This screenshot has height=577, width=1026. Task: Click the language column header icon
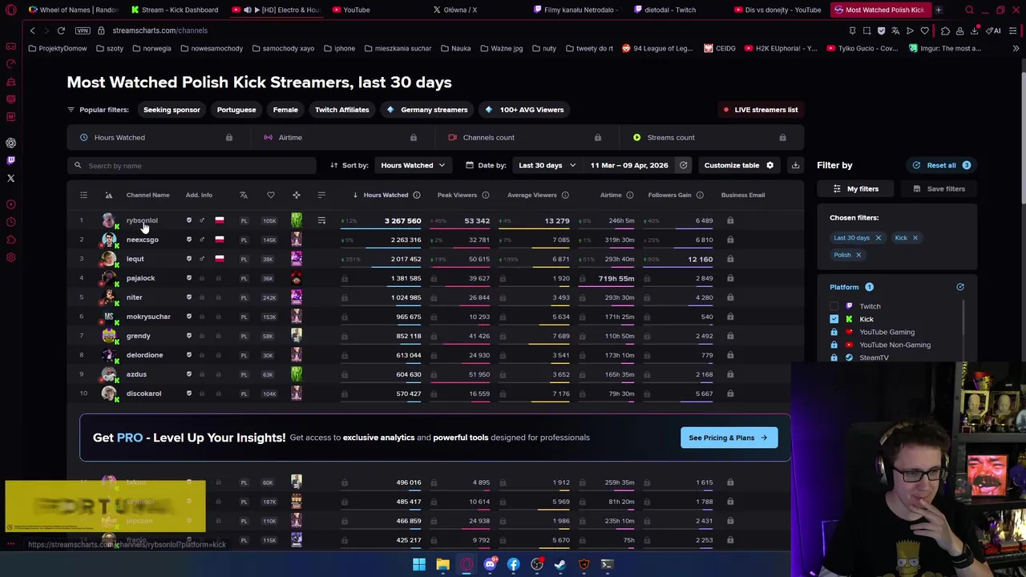(244, 195)
